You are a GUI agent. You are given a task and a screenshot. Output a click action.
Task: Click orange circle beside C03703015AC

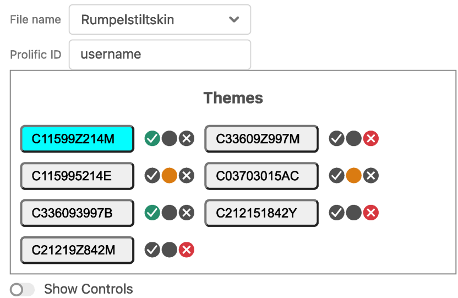click(x=354, y=176)
